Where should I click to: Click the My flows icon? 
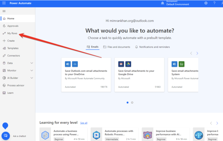(x=4, y=33)
